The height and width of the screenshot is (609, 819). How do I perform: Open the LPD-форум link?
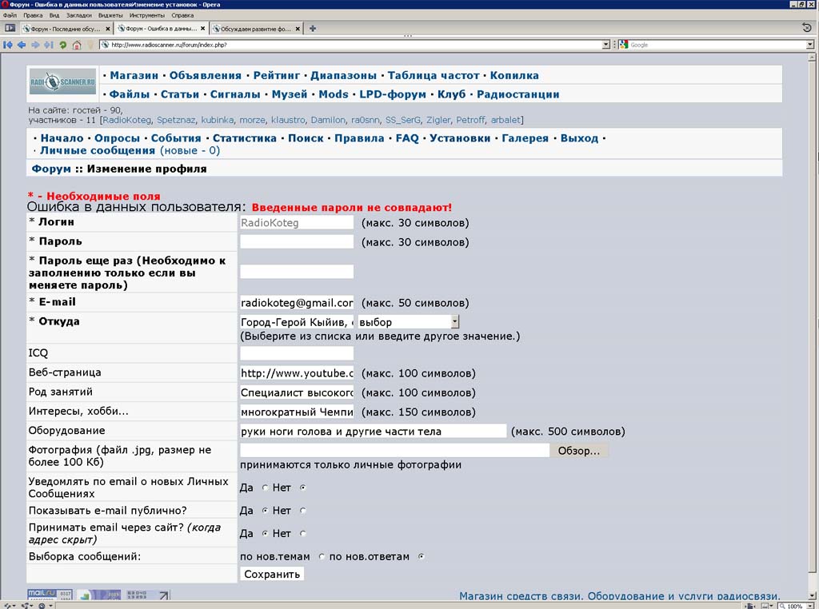(x=393, y=94)
